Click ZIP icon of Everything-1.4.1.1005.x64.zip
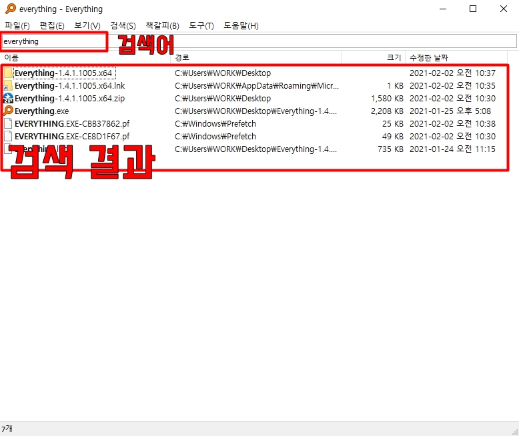 coord(8,98)
